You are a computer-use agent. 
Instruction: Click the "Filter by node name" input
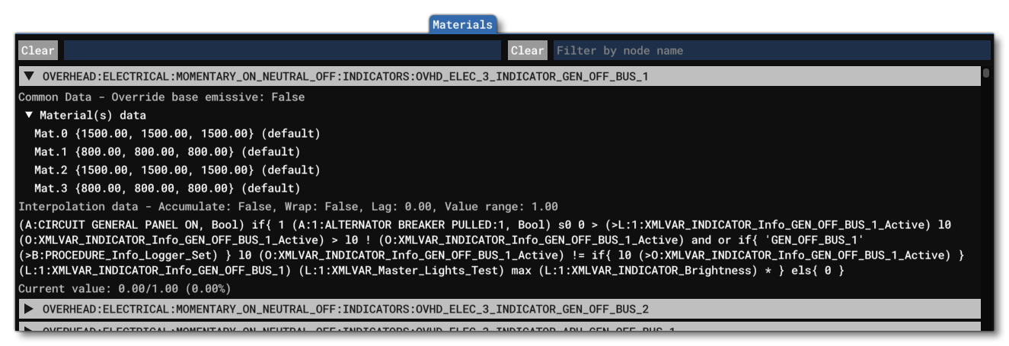(771, 50)
